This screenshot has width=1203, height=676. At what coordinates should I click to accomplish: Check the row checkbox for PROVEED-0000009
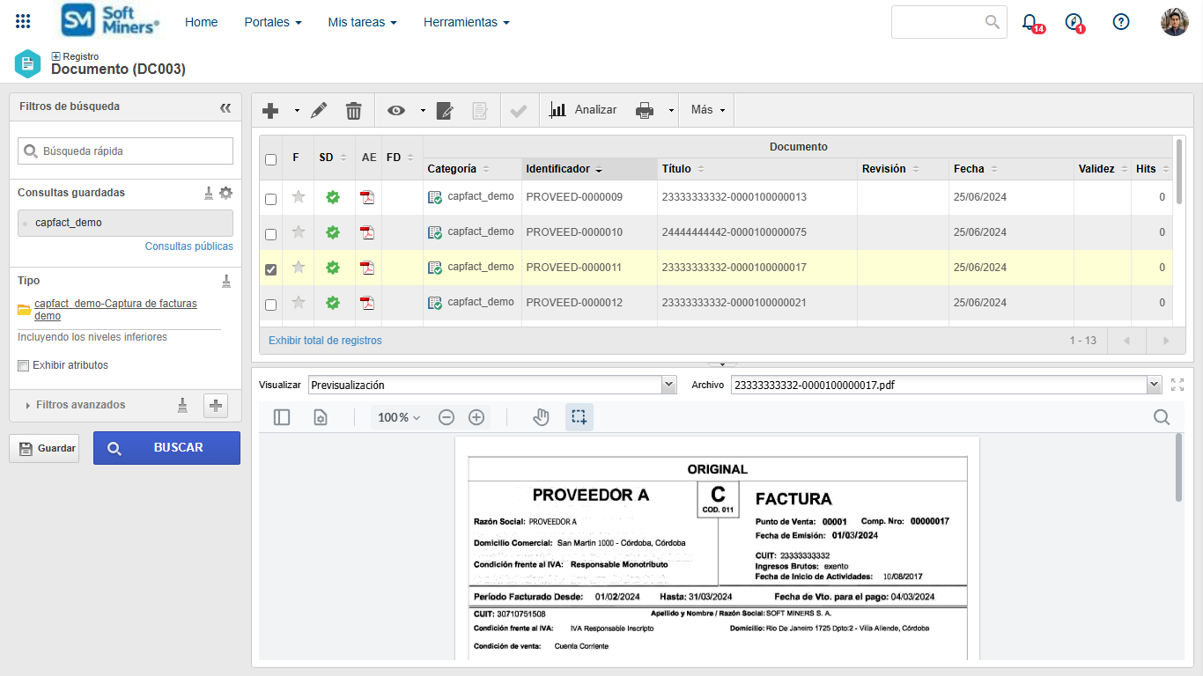click(x=271, y=199)
